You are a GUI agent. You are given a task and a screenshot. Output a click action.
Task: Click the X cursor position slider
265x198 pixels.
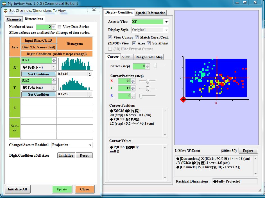pyautogui.click(x=147, y=81)
